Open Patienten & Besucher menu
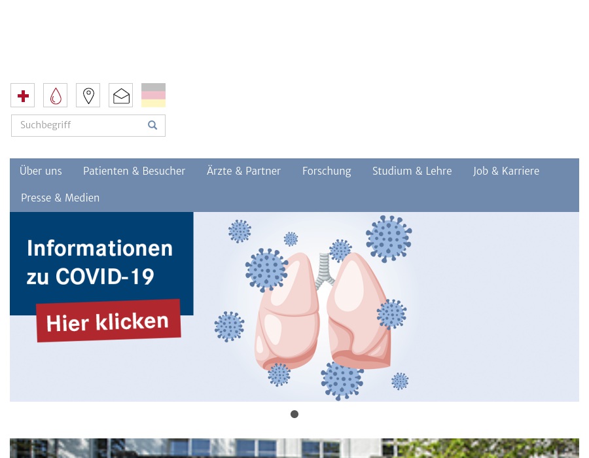Image resolution: width=589 pixels, height=458 pixels. pos(134,171)
